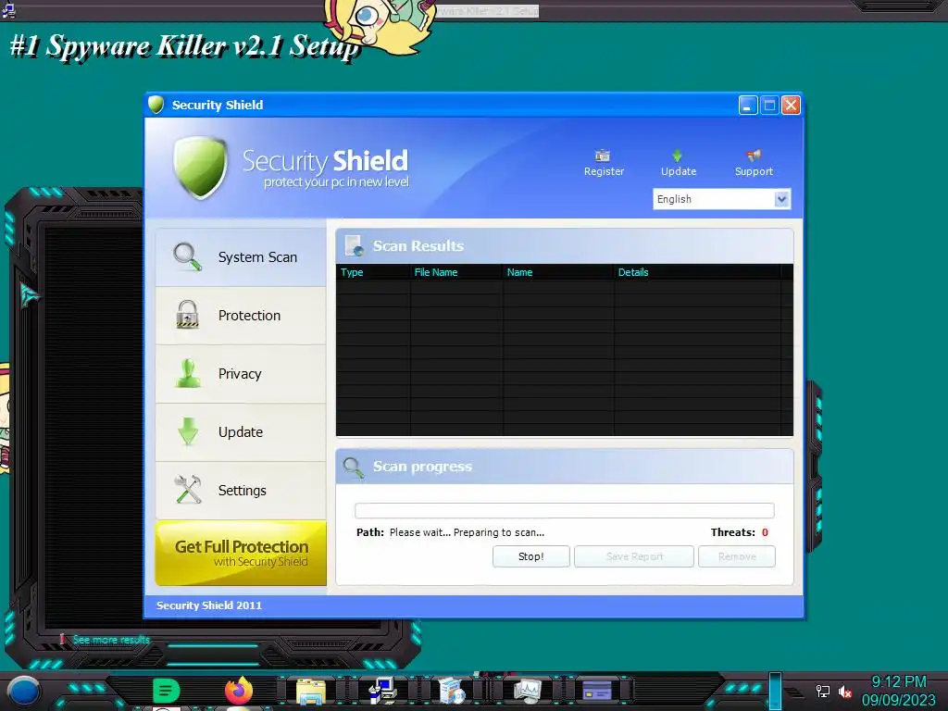Click the wrench and hammer Settings icon
948x711 pixels.
tap(187, 490)
